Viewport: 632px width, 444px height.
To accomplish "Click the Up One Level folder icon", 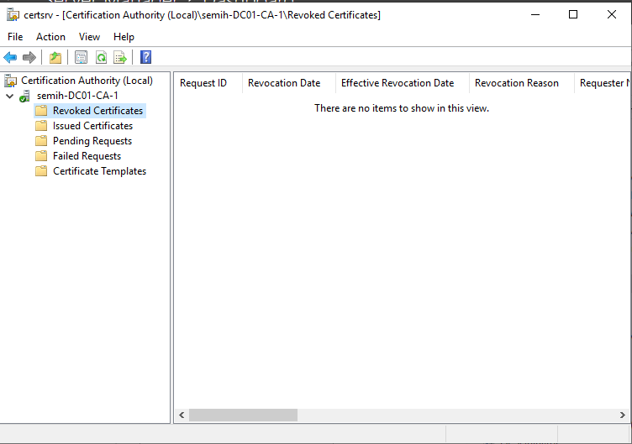I will point(55,57).
